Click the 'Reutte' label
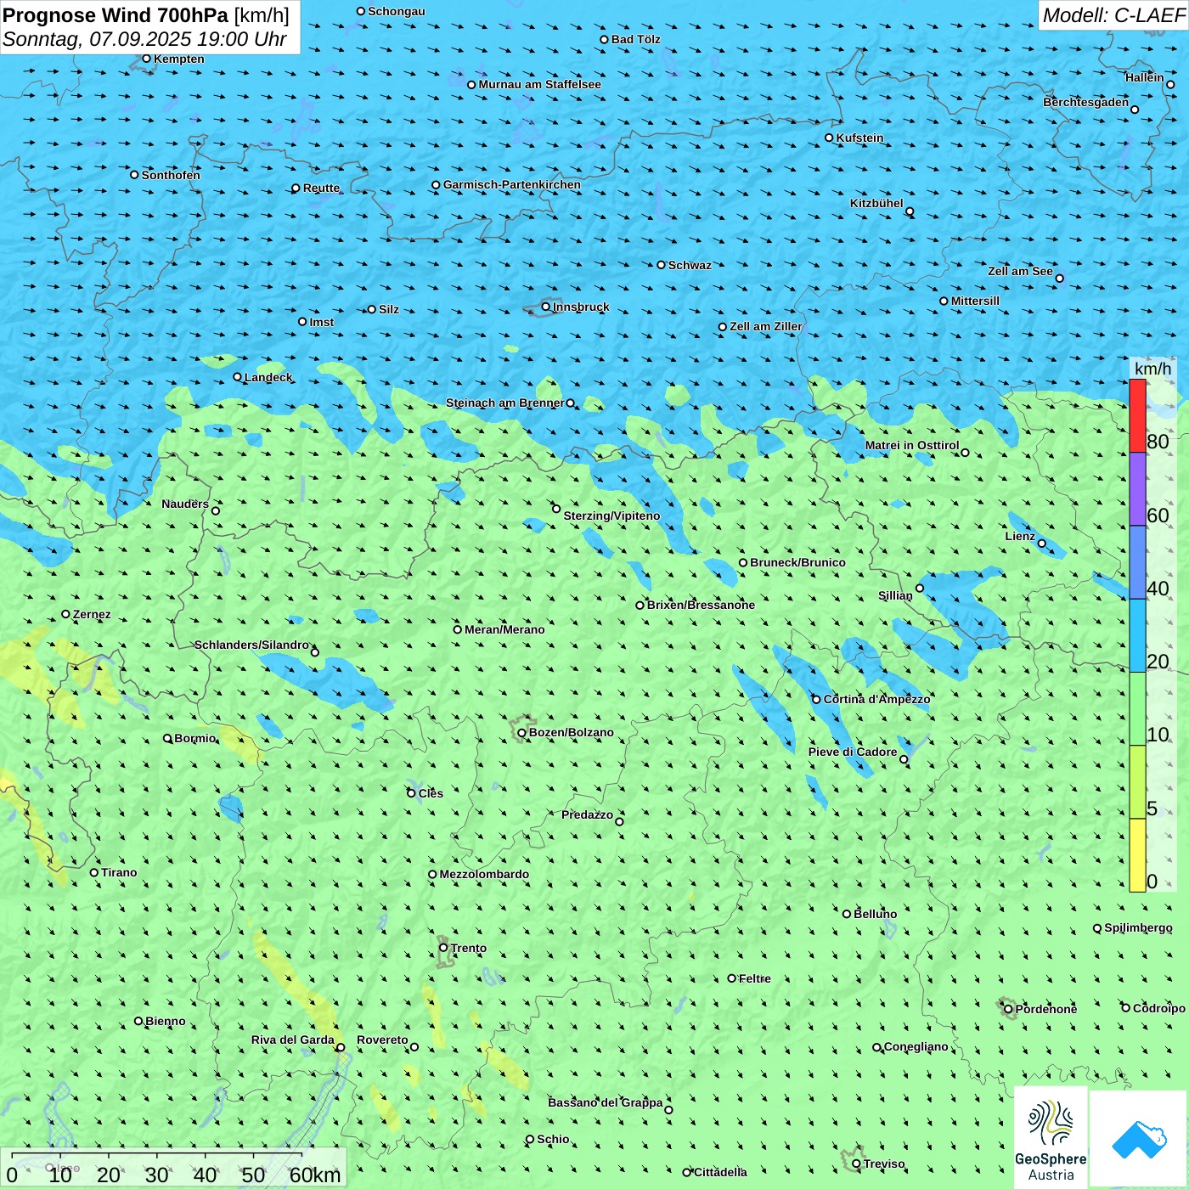 (321, 188)
